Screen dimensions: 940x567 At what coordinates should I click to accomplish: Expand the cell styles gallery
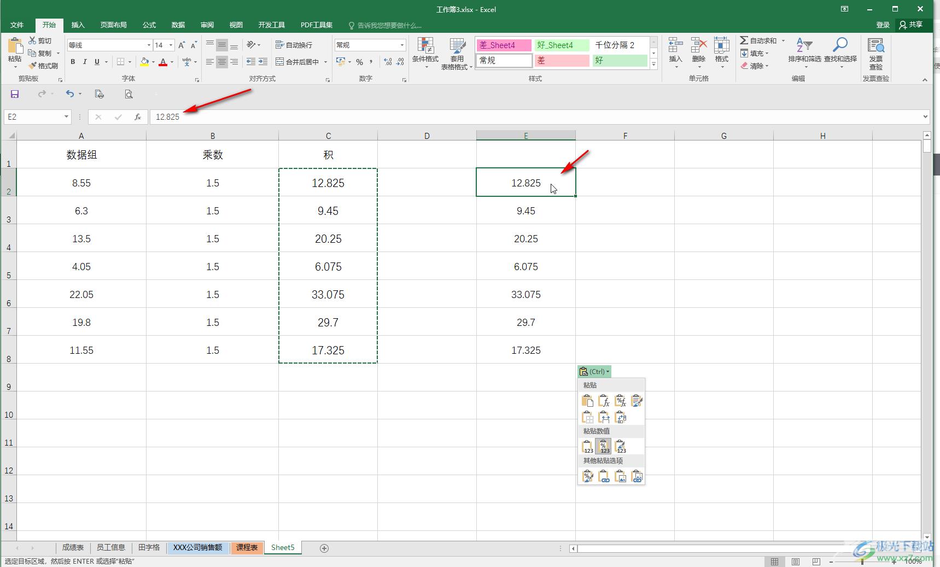pos(653,64)
